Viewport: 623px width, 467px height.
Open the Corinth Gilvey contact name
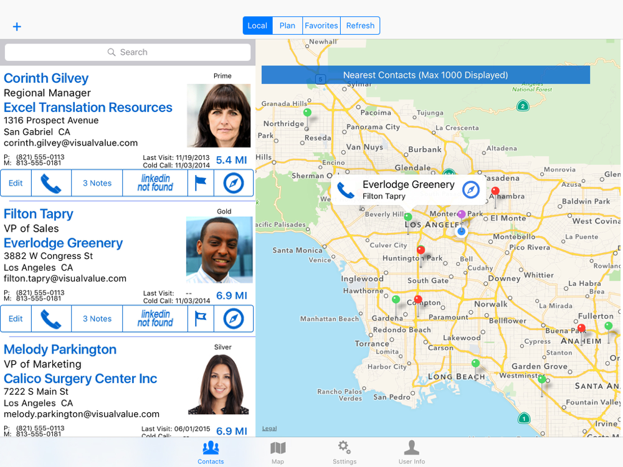tap(46, 78)
